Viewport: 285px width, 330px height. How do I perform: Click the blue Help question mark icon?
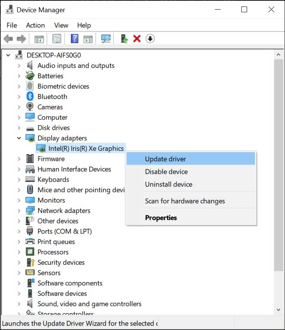click(x=75, y=38)
